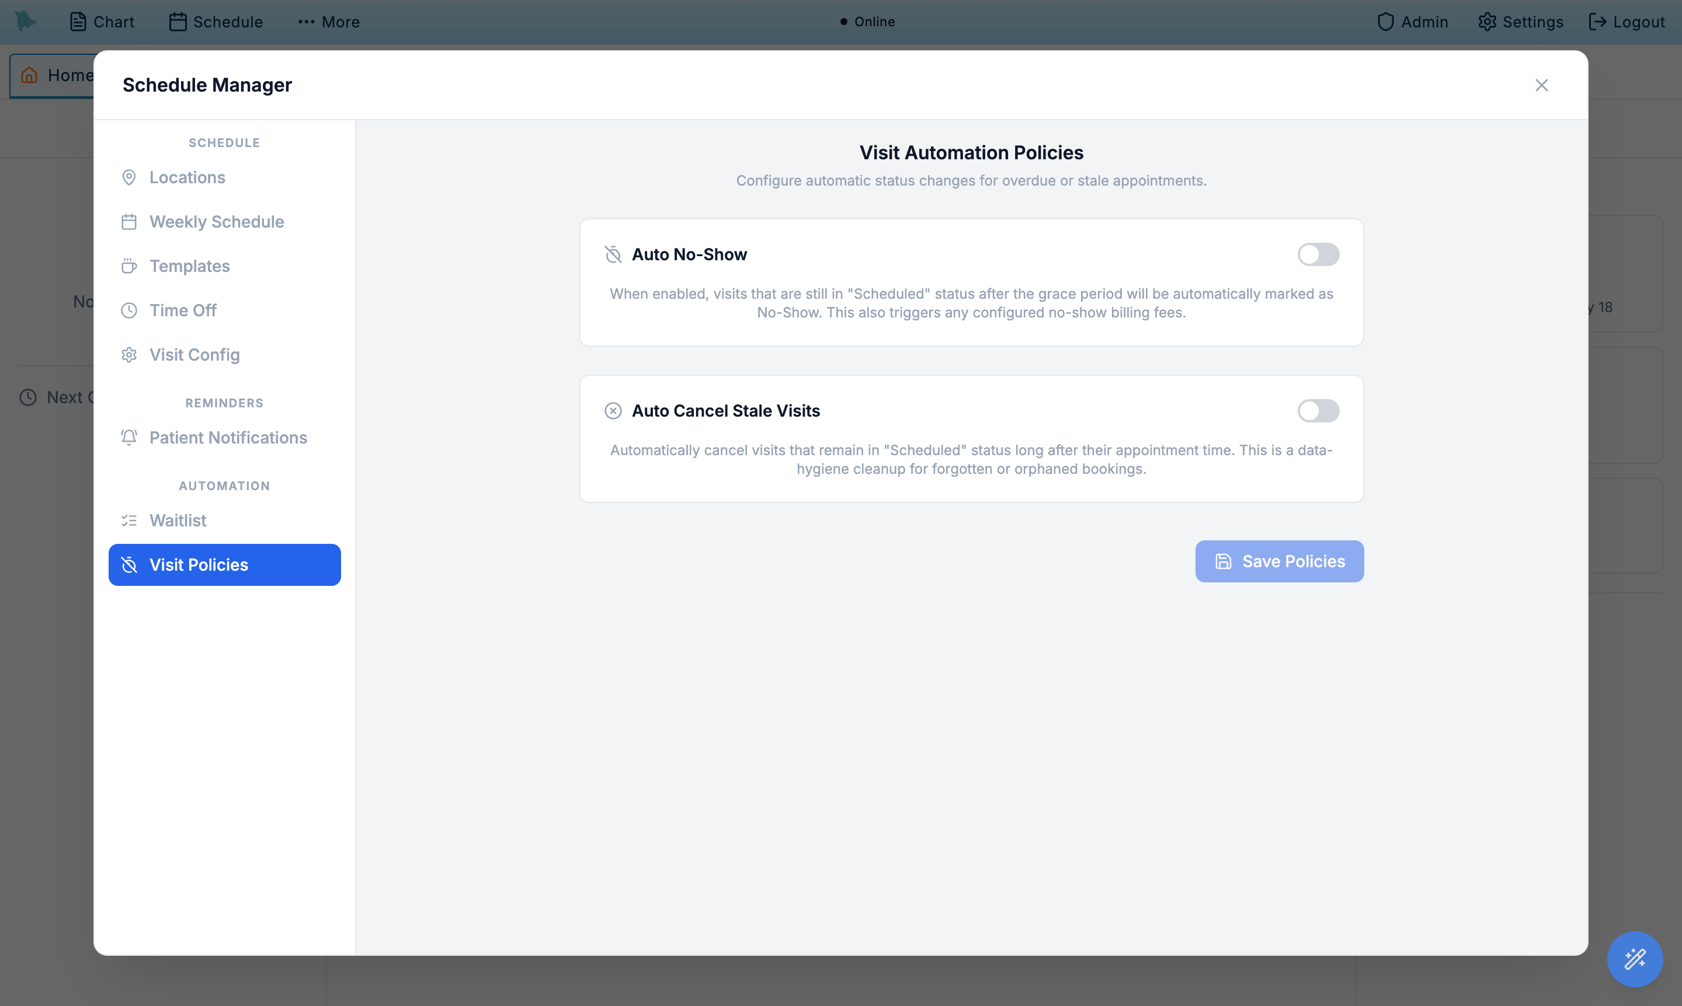
Task: Click the app logo in top bar
Action: (25, 21)
